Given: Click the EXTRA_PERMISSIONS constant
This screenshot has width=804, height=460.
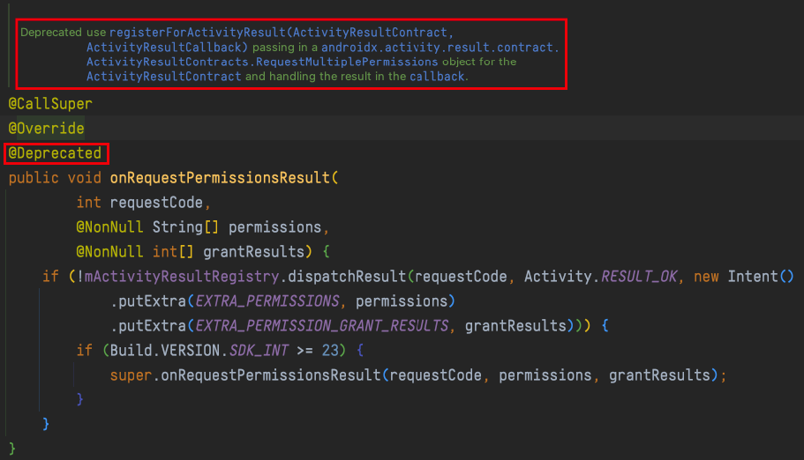Looking at the screenshot, I should 267,301.
